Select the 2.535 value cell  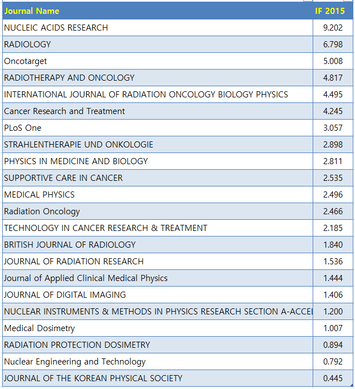(x=333, y=178)
